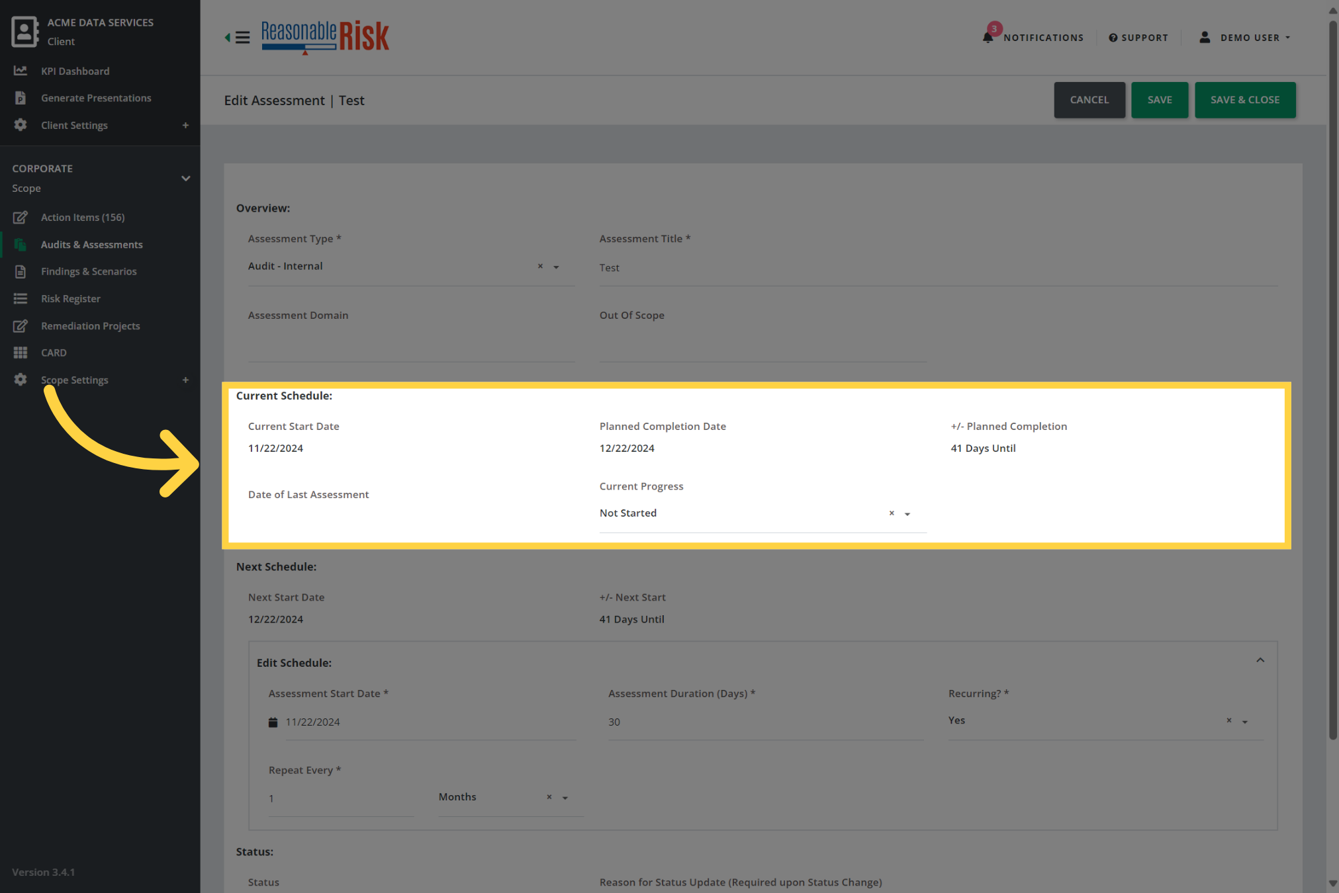Click the Assessment Domain field
The image size is (1339, 893).
(x=412, y=345)
